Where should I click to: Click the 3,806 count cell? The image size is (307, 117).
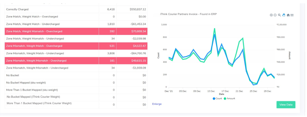(111, 53)
